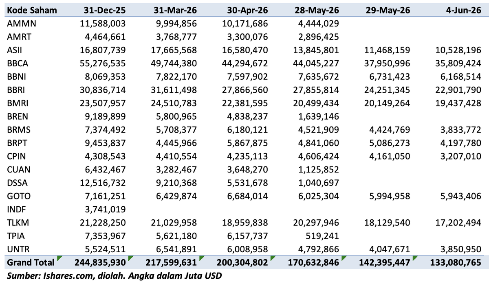Click AMRT value 3,300,076

(x=248, y=37)
